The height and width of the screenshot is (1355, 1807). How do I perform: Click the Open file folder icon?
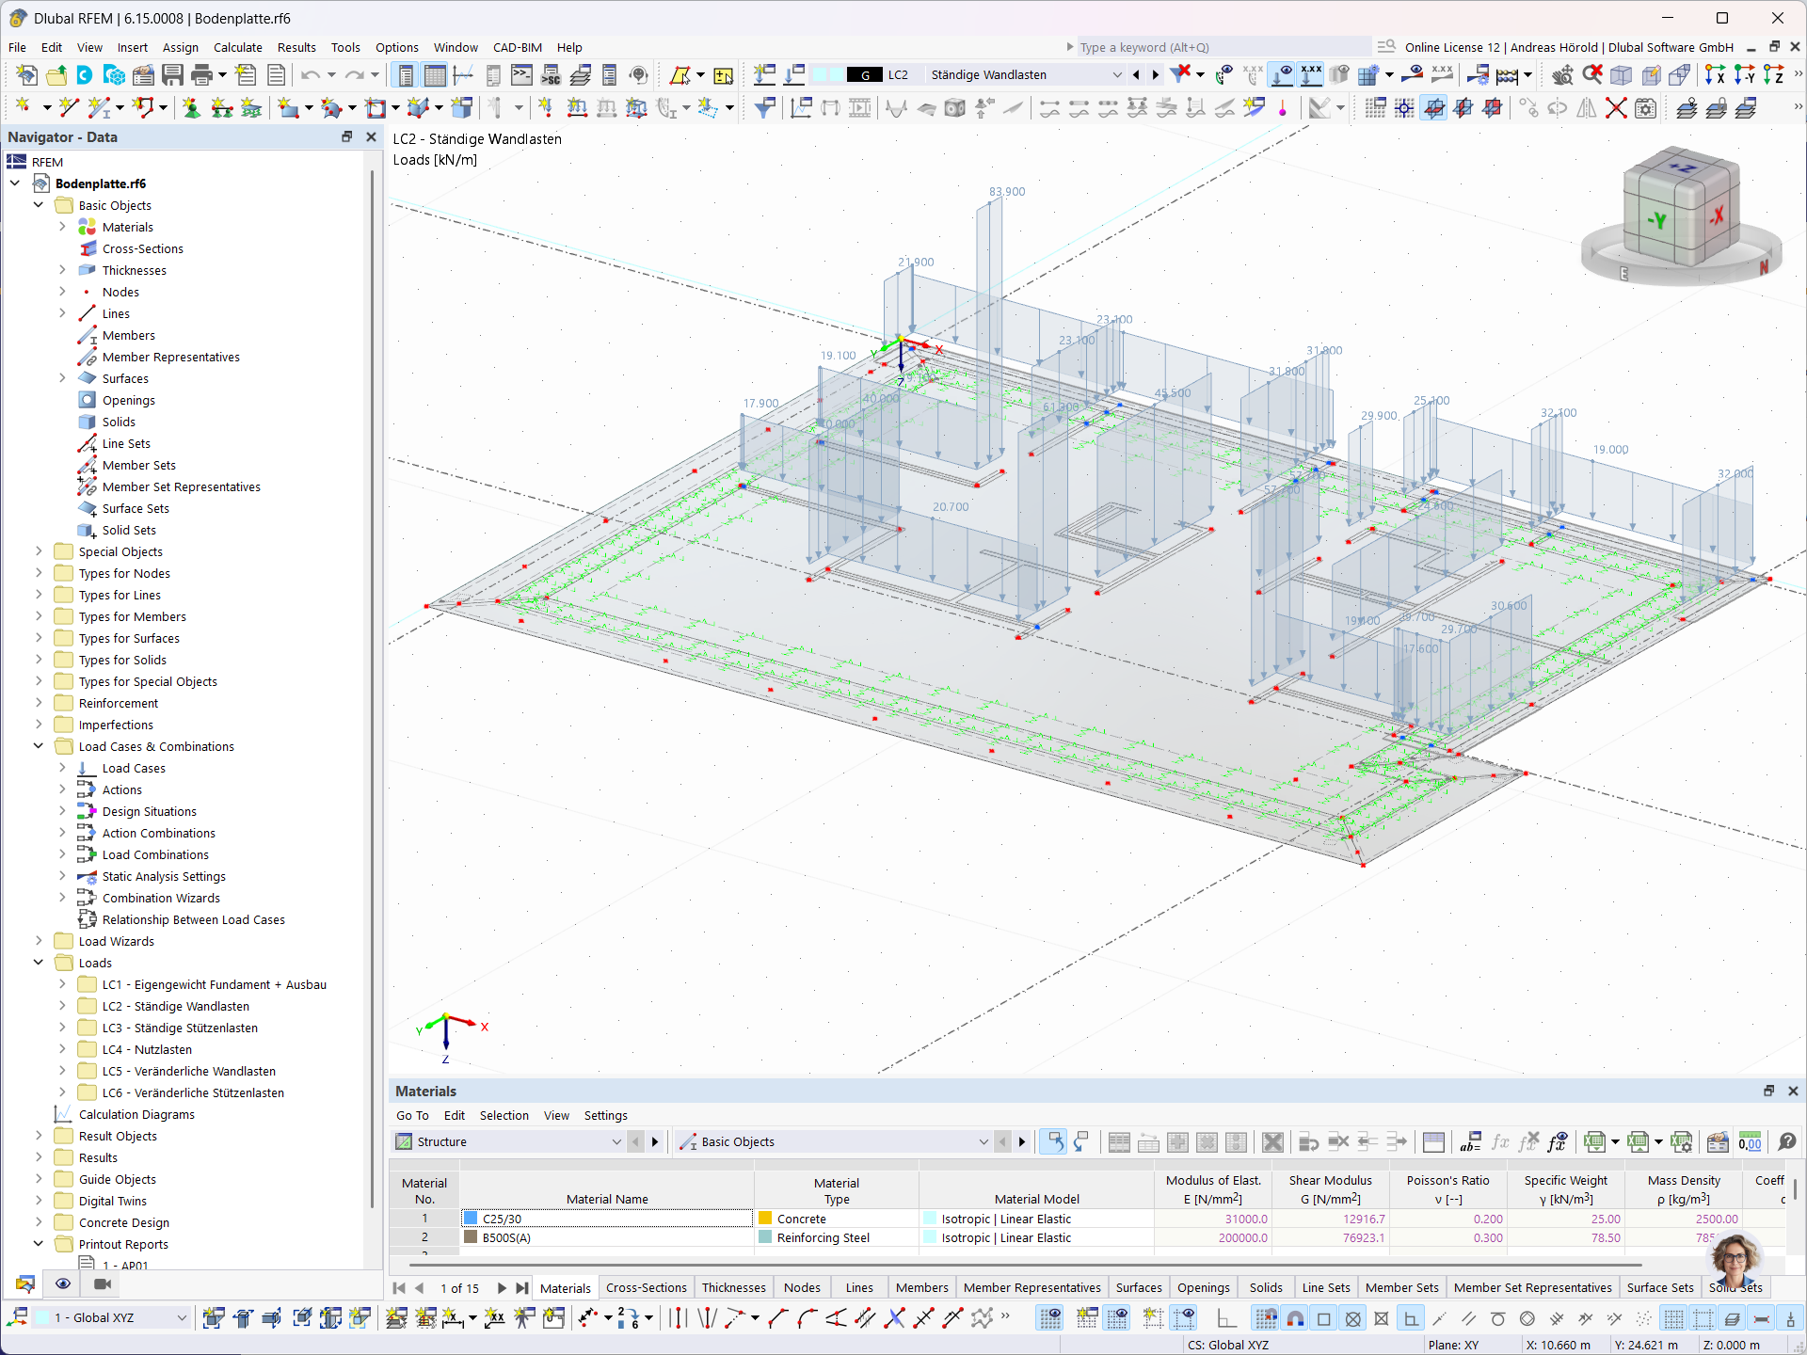click(x=56, y=75)
